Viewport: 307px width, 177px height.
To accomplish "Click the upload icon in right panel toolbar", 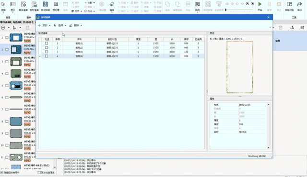I will tap(292, 28).
